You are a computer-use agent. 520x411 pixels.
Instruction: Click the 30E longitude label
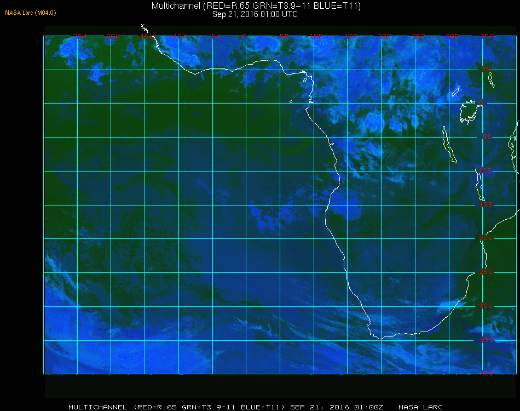[x=452, y=36]
